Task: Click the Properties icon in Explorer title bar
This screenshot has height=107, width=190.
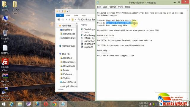Action: click(62, 11)
